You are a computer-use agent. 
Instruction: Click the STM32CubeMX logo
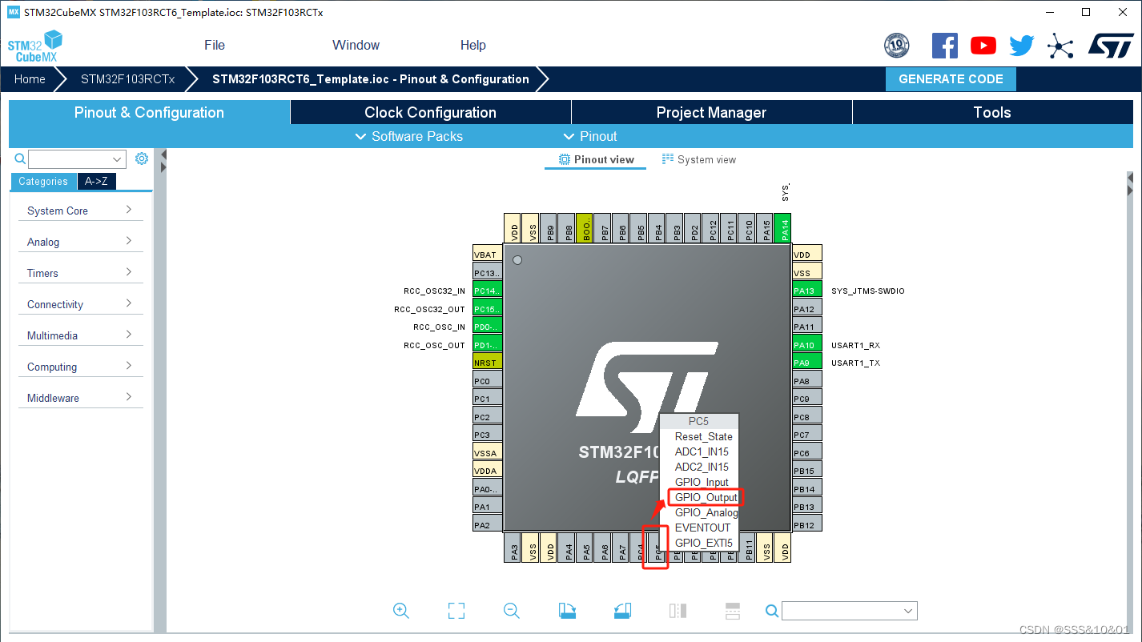(35, 46)
